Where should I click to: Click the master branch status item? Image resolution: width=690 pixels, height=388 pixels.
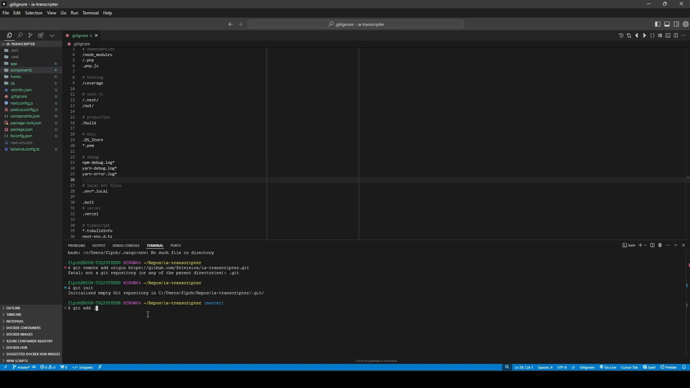[21, 367]
